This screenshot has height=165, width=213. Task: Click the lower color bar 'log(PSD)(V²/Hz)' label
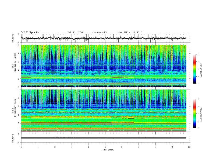coord(201,115)
